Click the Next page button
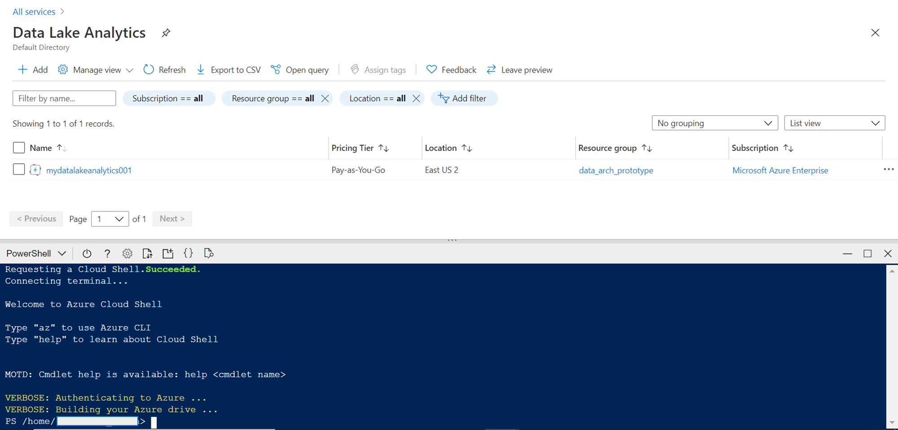Screen dimensions: 898x430 click(x=172, y=219)
